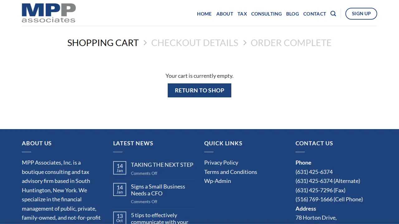Click Comments Off under Taking the Next Step
The width and height of the screenshot is (399, 224).
click(144, 173)
